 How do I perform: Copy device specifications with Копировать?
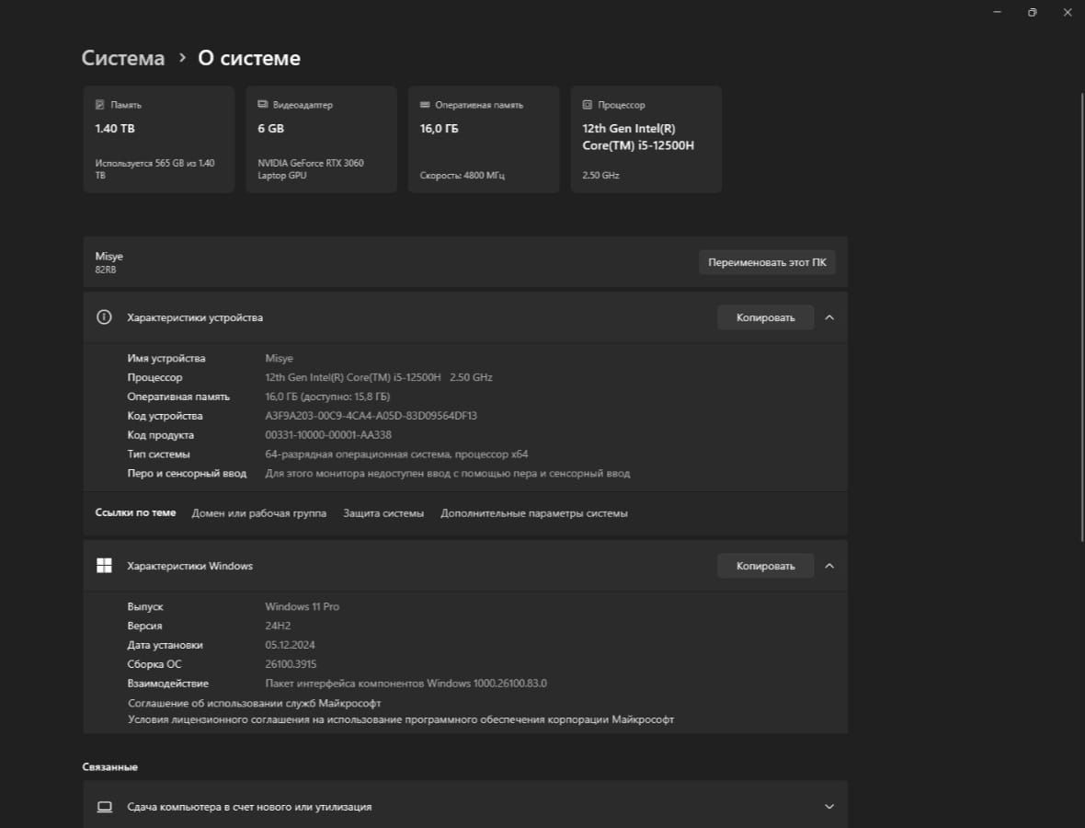765,317
